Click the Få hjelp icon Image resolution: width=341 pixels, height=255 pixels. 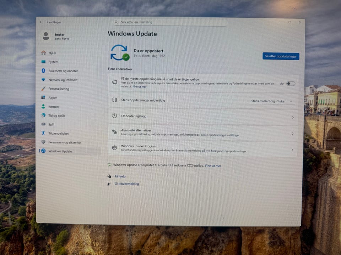(109, 176)
